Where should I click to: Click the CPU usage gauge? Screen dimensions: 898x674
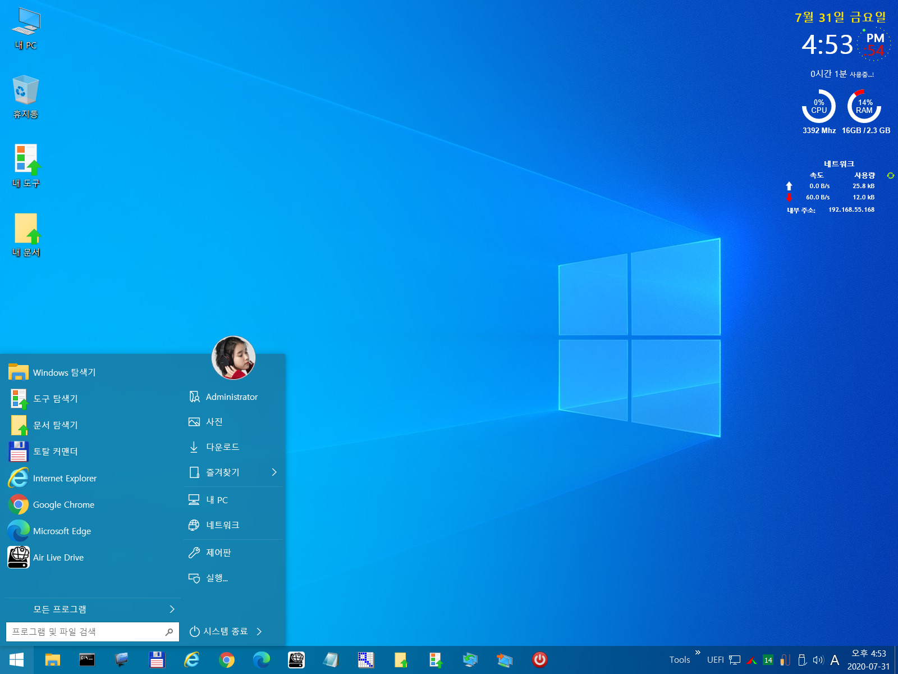(x=819, y=106)
